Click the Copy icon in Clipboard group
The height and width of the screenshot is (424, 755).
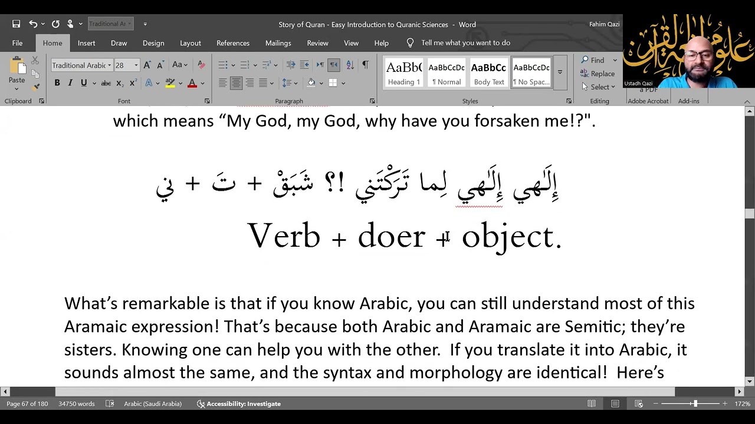35,74
